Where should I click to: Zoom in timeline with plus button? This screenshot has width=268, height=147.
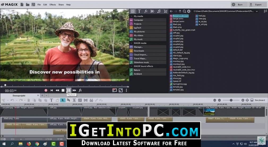click(x=243, y=100)
